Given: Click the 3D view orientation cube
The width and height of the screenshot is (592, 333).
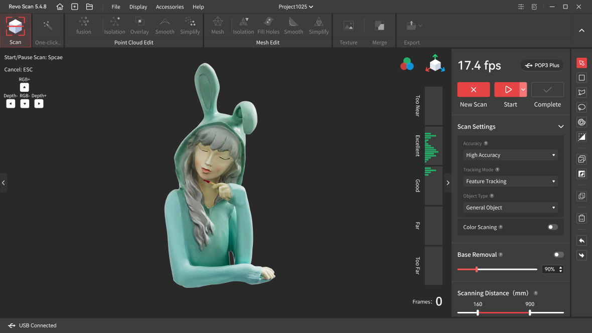Looking at the screenshot, I should (x=435, y=64).
